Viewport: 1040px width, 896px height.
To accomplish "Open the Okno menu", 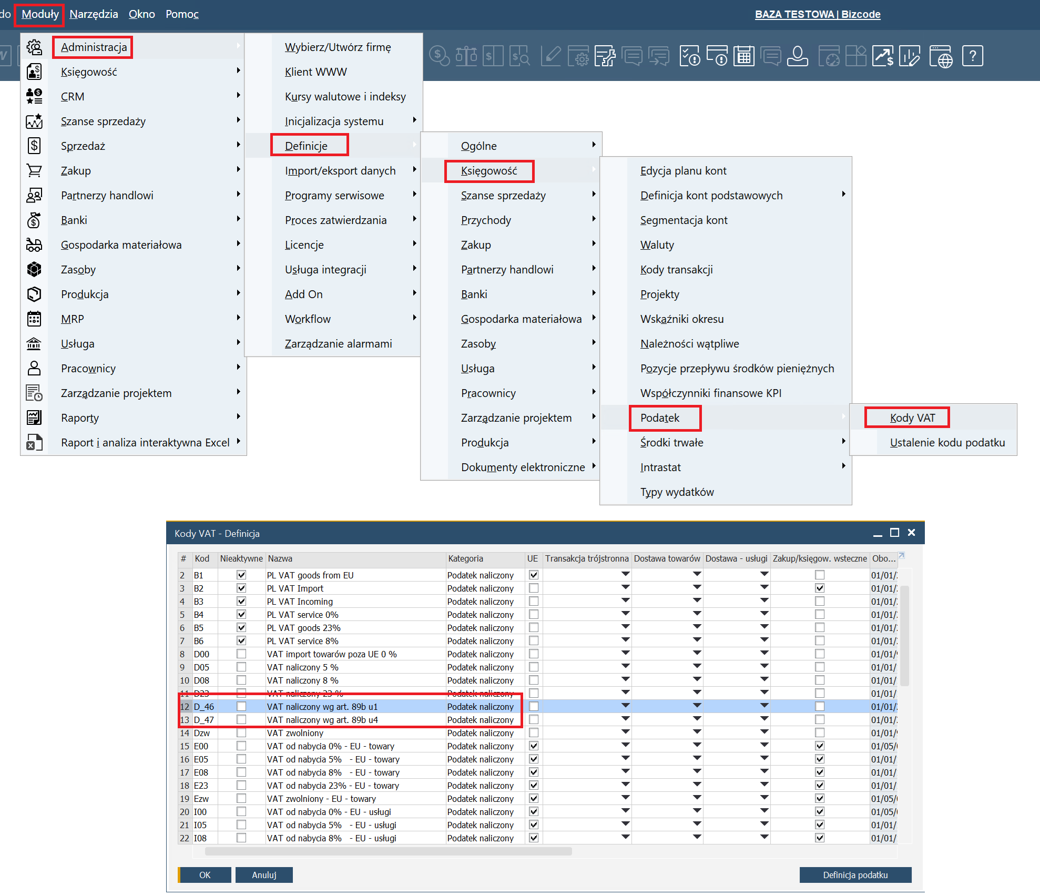I will coord(142,14).
